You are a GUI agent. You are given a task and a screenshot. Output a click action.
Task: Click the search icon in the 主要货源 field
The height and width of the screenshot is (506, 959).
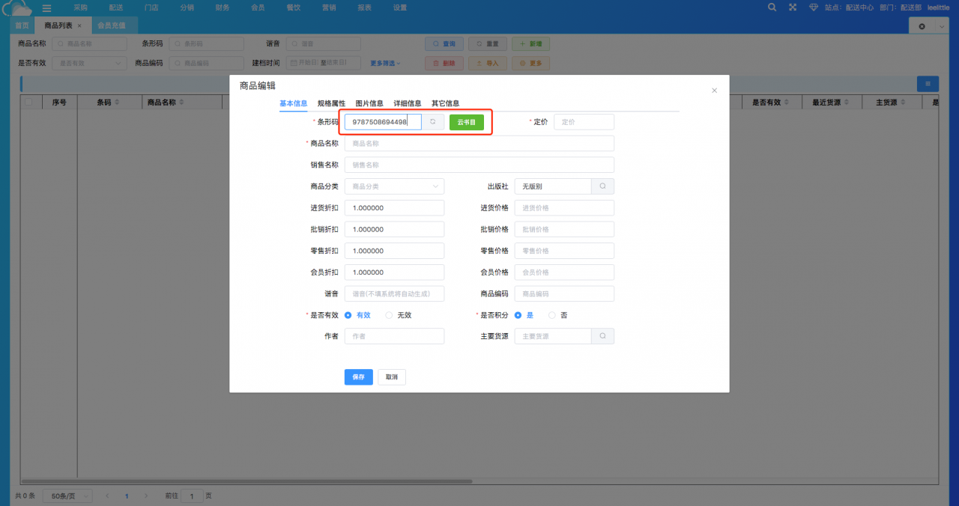(x=602, y=337)
